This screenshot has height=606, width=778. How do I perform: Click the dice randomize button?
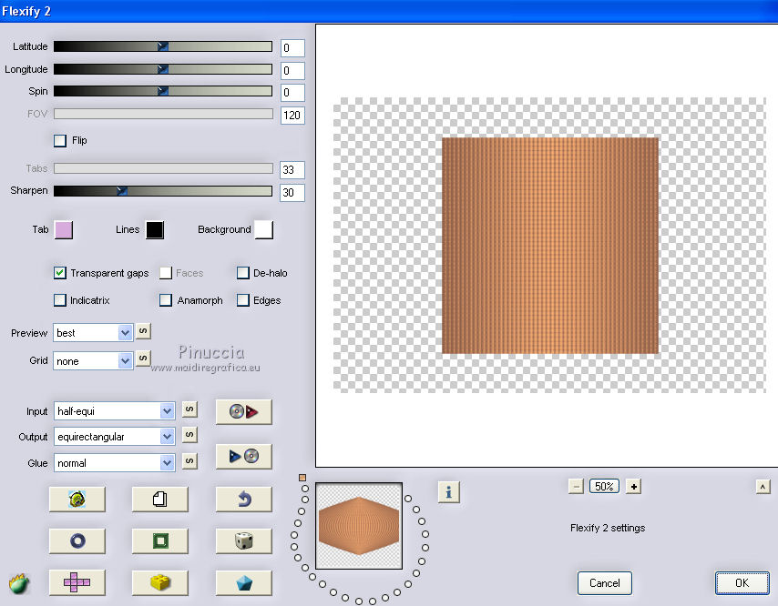tap(243, 540)
